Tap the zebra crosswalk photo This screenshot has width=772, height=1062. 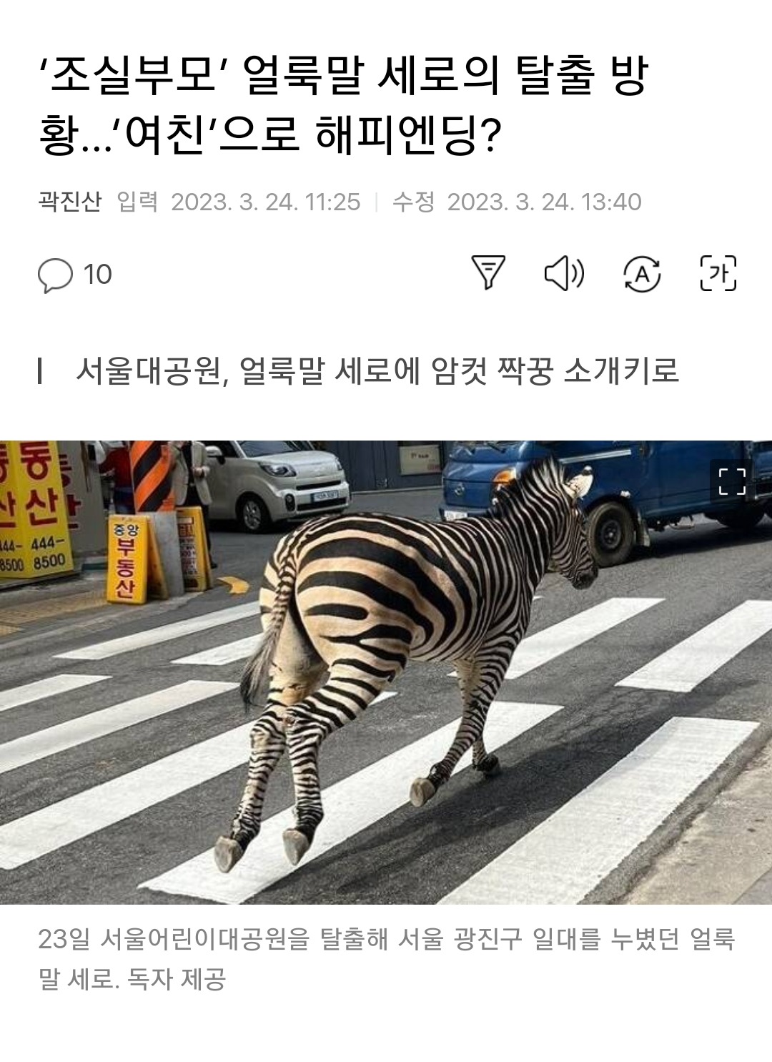pyautogui.click(x=386, y=672)
